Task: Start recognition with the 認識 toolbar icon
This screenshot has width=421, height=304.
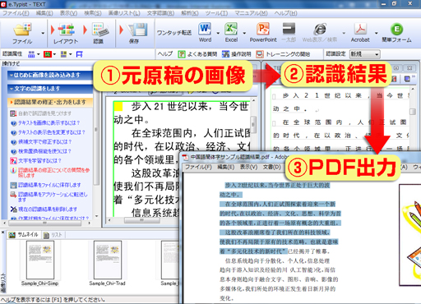Action: (x=100, y=30)
